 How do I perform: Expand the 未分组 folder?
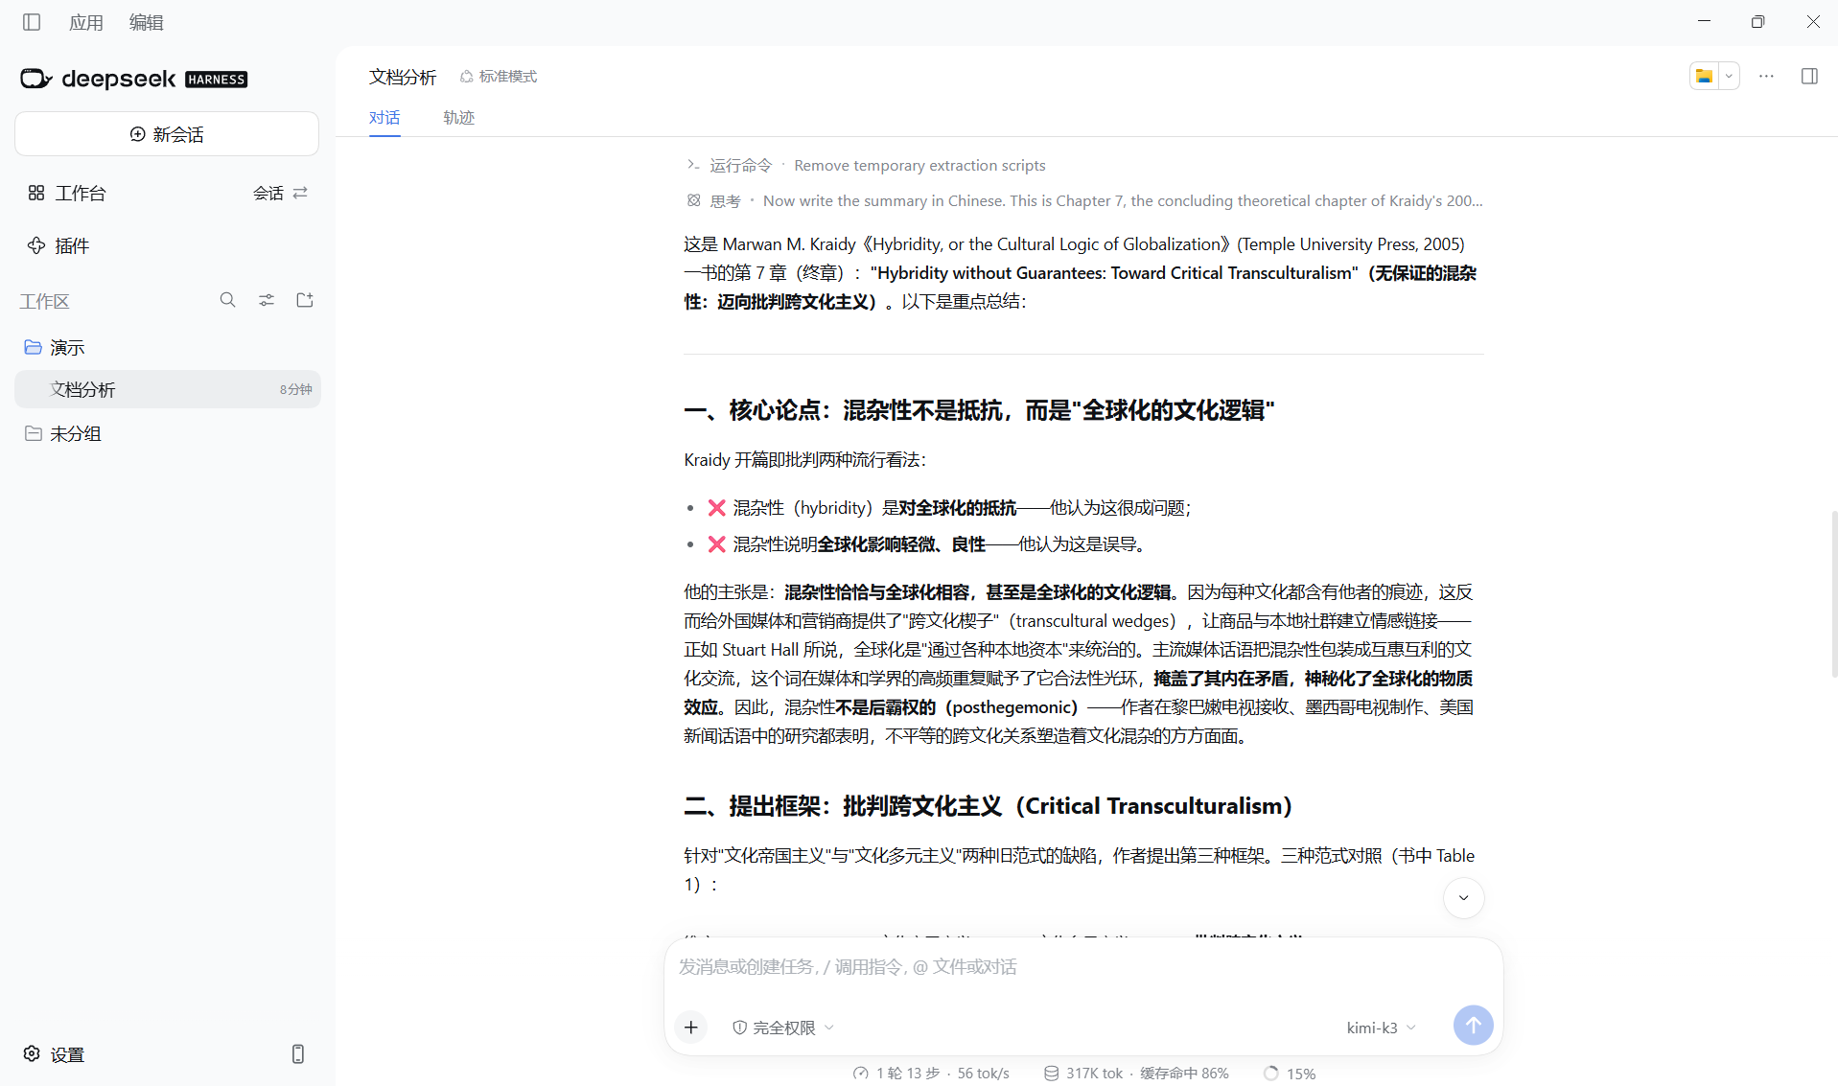[x=63, y=433]
